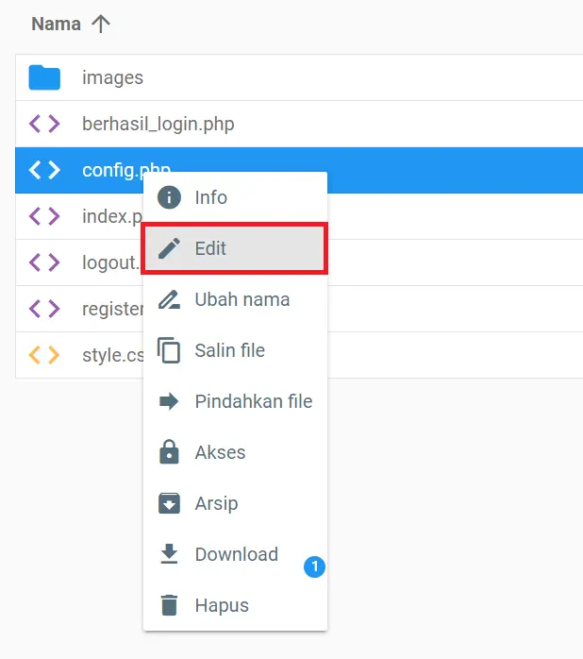This screenshot has width=583, height=659.
Task: Toggle sort direction arrow beside Nama
Action: tap(100, 25)
